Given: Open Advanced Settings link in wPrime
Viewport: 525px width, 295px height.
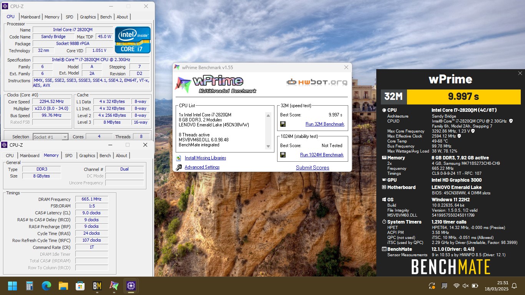Looking at the screenshot, I should point(202,167).
